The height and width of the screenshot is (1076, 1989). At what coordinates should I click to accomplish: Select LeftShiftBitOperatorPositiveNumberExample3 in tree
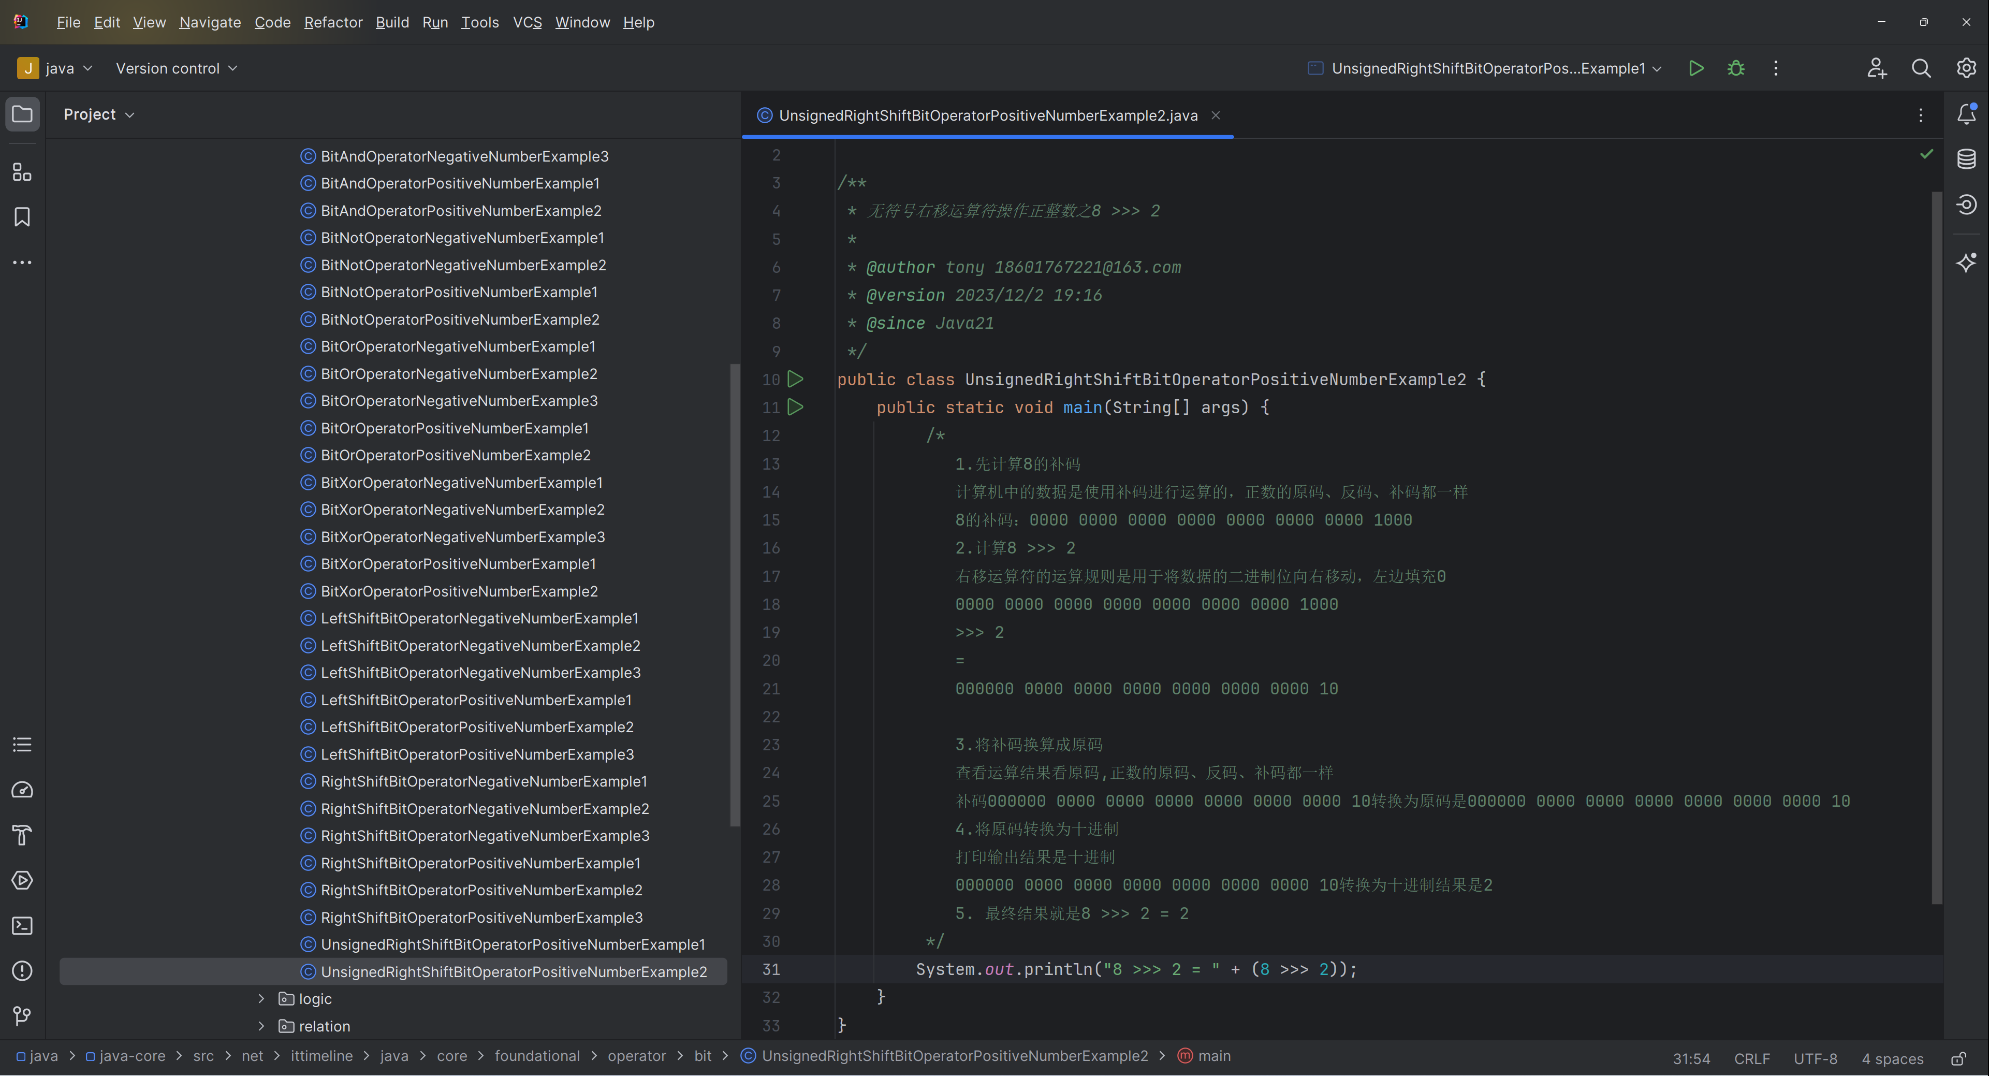click(x=476, y=754)
